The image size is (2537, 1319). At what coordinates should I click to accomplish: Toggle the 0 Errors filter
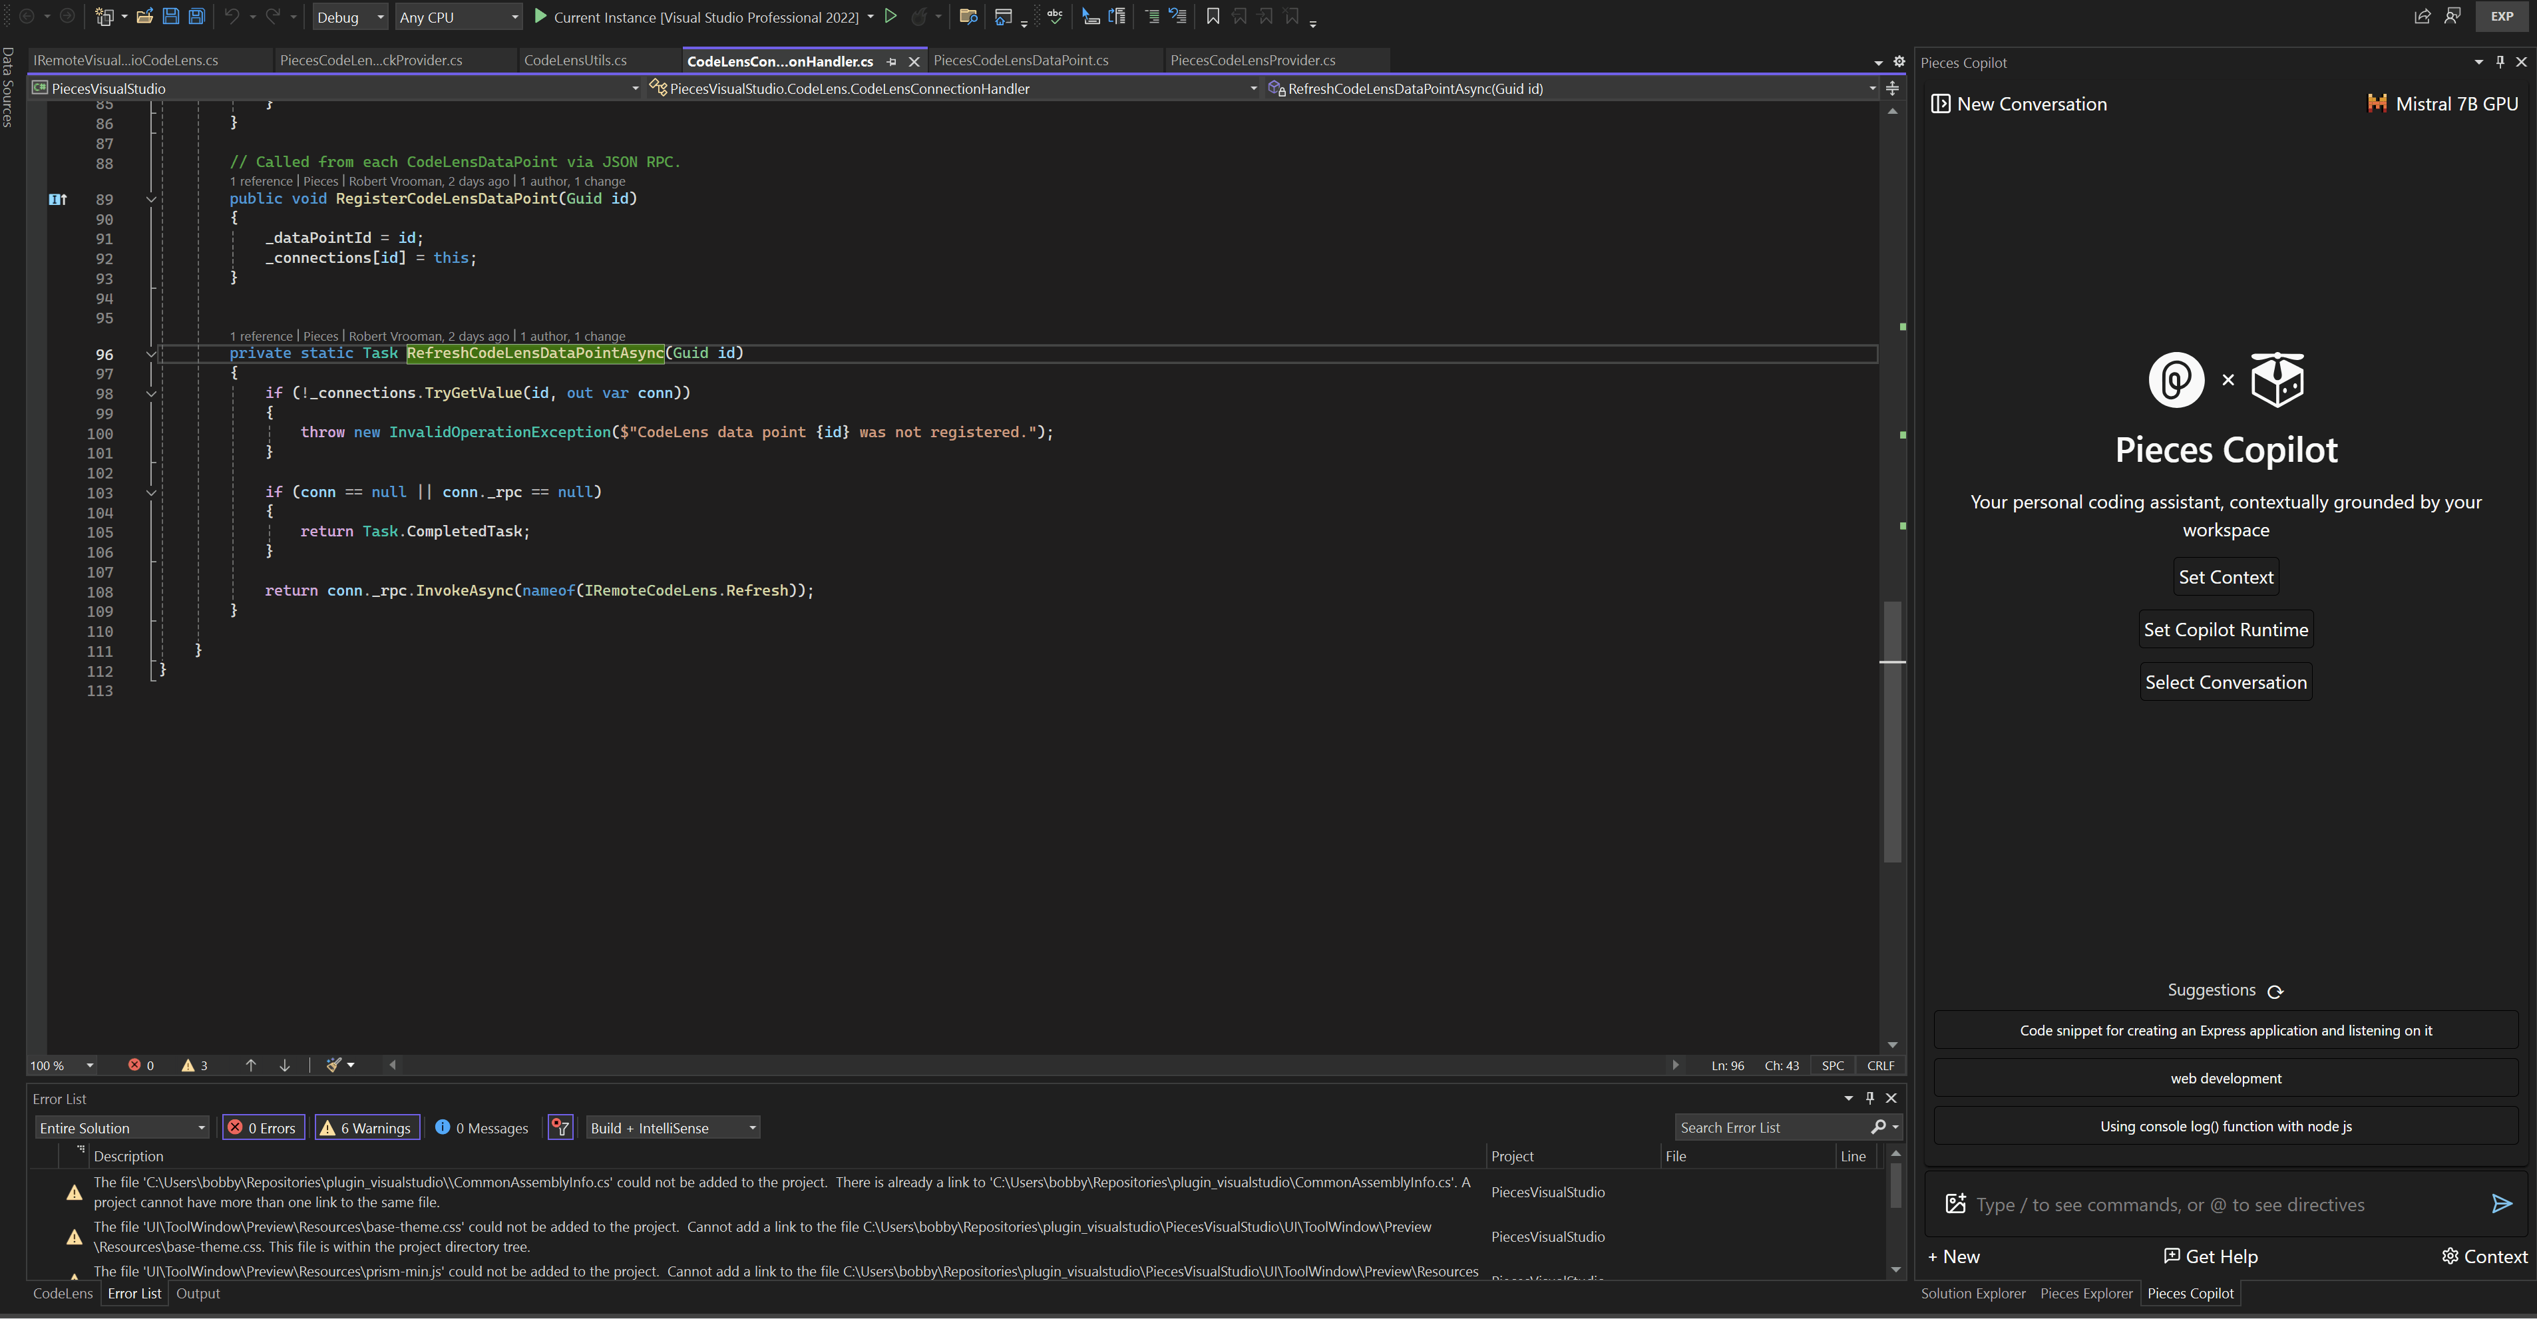click(263, 1128)
